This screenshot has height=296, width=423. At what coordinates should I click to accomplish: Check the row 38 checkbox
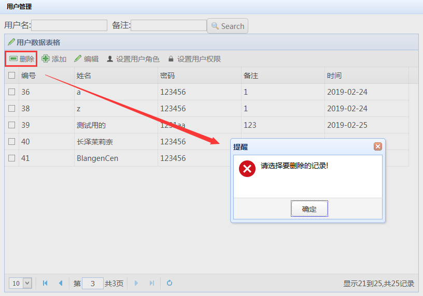pyautogui.click(x=11, y=108)
